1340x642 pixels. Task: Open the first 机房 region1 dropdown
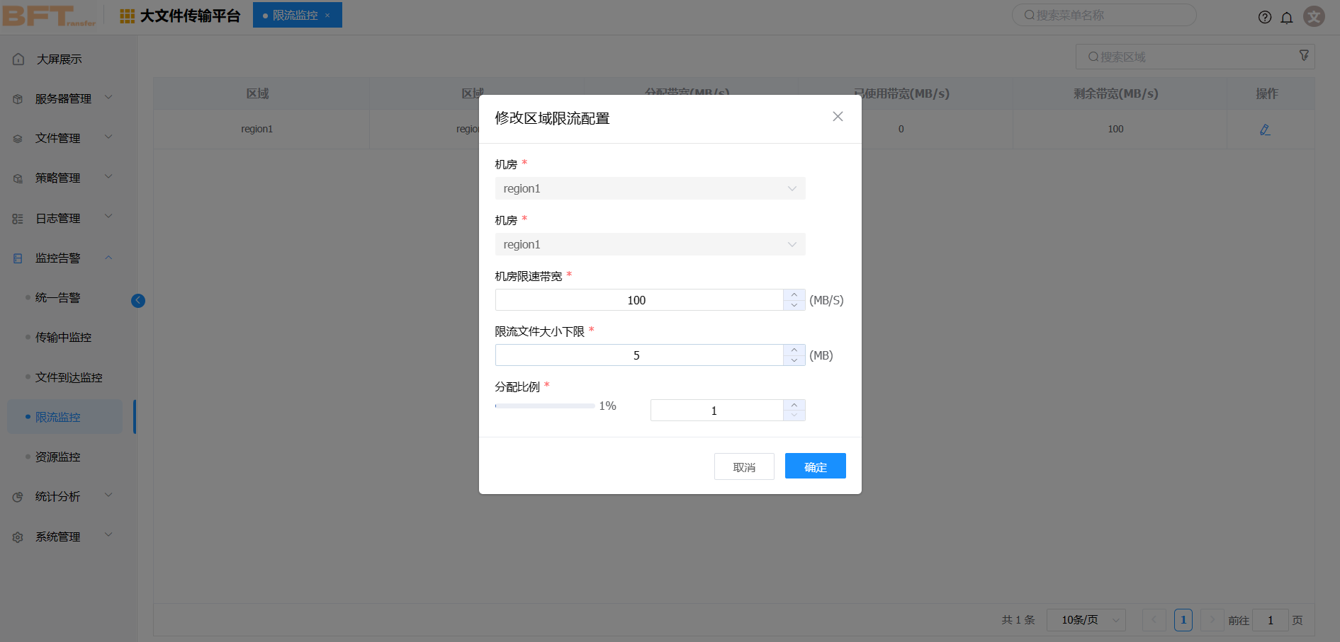pos(650,188)
